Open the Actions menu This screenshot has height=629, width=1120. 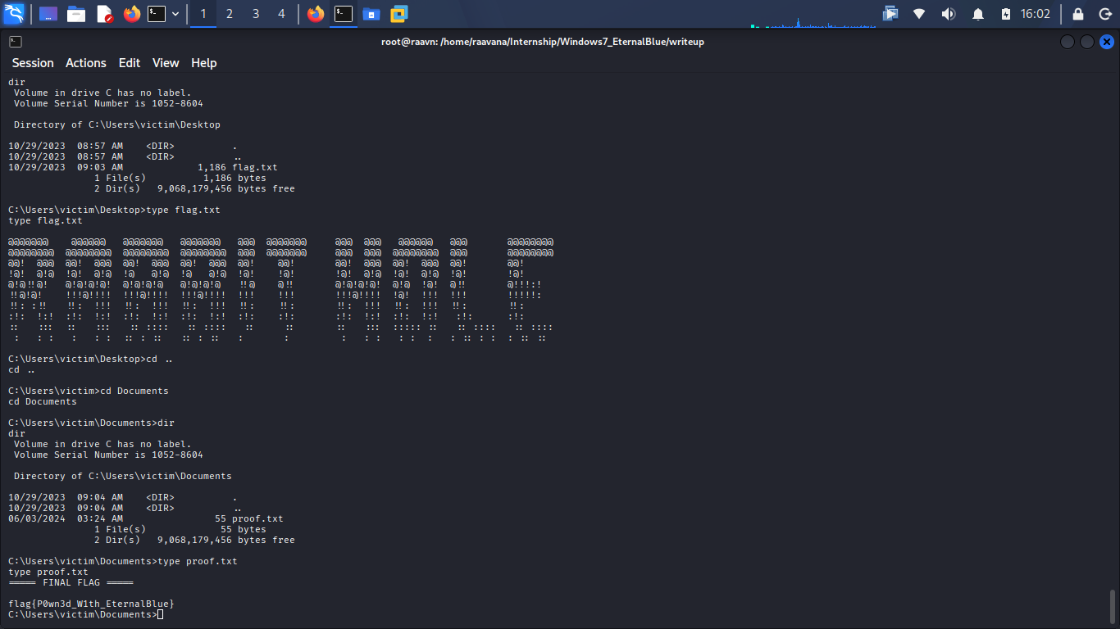86,63
